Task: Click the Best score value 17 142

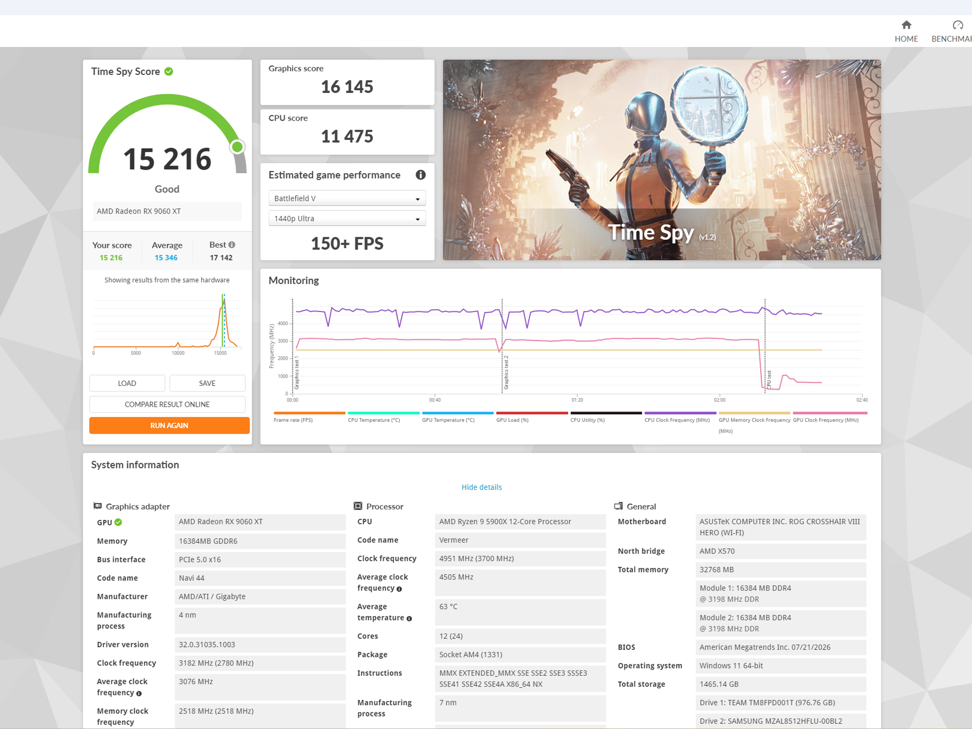Action: (x=221, y=258)
